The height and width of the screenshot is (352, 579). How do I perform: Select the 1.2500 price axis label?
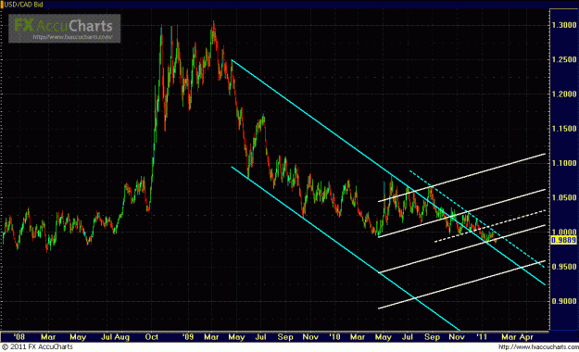(564, 59)
